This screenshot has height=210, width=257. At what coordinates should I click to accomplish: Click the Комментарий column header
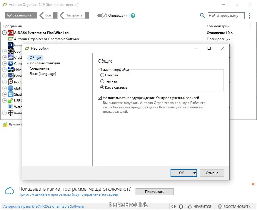point(218,26)
